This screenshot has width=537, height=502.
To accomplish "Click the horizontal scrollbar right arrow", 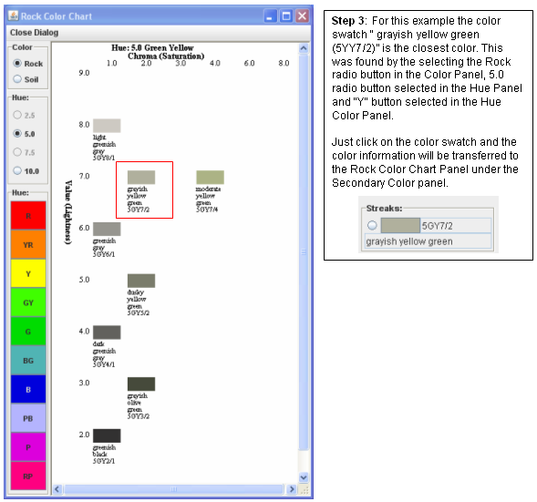I will [292, 489].
